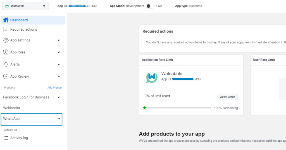
Task: Select App Review menu label
Action: (x=20, y=76)
